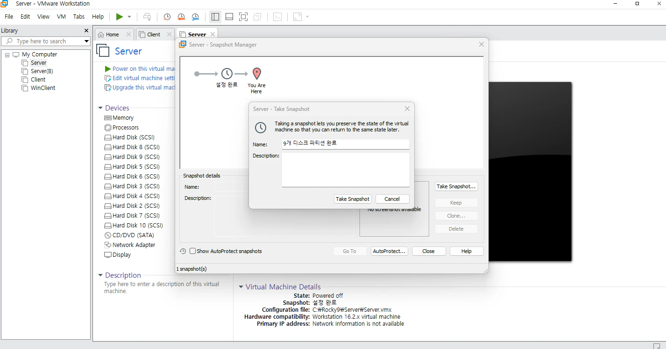Click the You Are Here pin marker
Viewport: 666px width, 349px height.
(x=256, y=74)
